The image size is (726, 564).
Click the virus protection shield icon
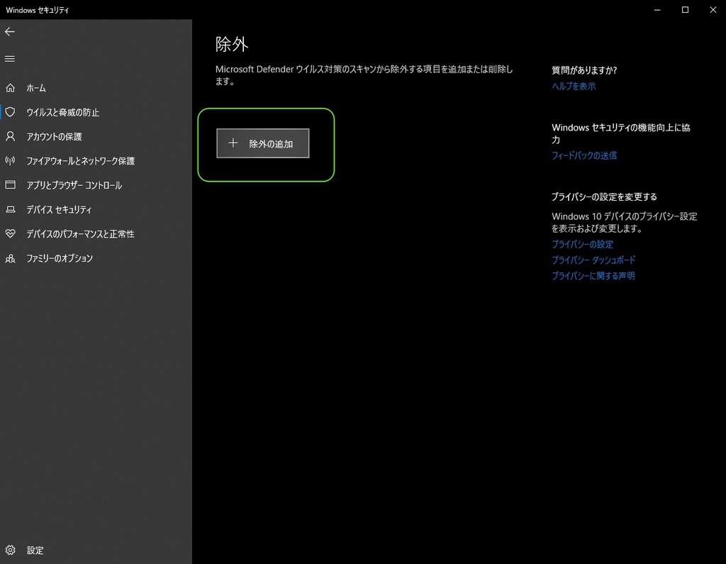(10, 112)
